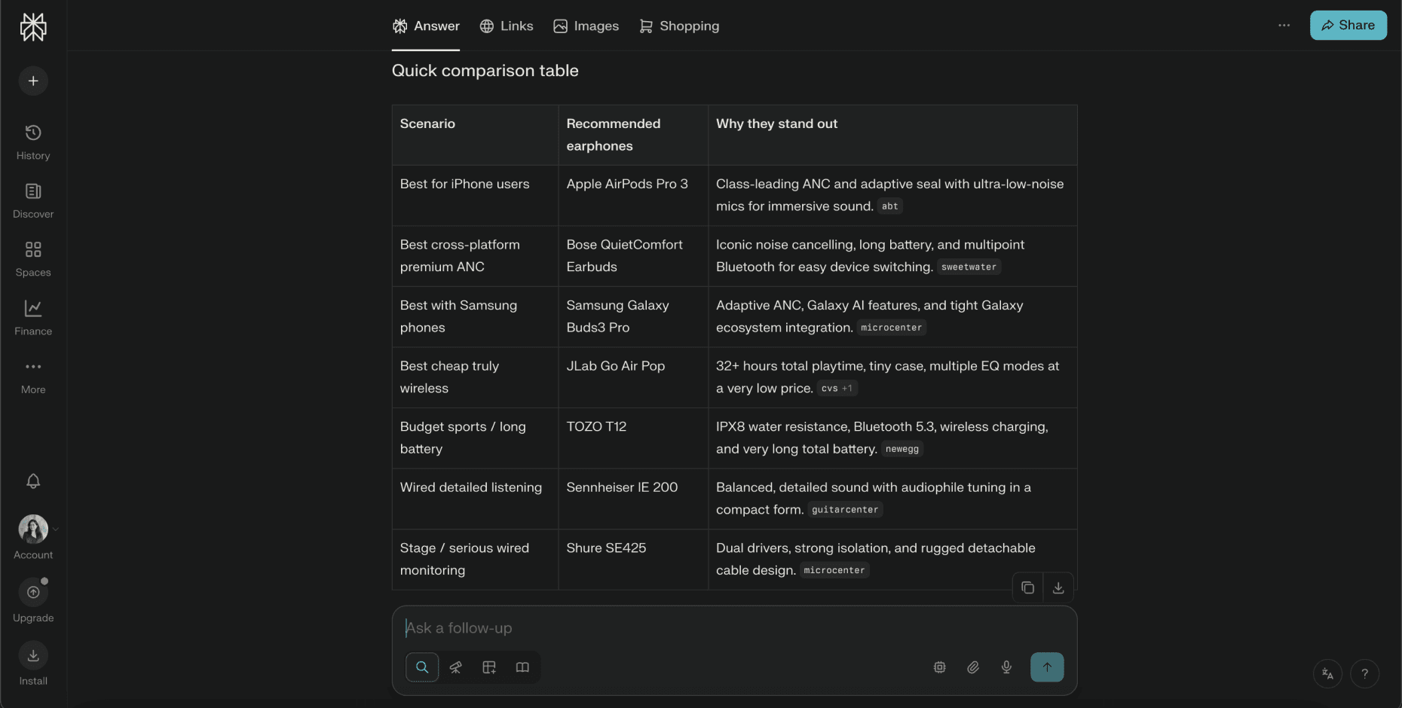Screen dimensions: 1402x708
Task: Click the Share button
Action: click(x=1348, y=26)
